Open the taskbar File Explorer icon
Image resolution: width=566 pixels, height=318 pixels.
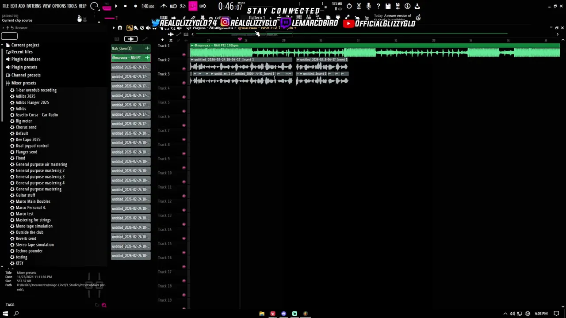(x=262, y=314)
